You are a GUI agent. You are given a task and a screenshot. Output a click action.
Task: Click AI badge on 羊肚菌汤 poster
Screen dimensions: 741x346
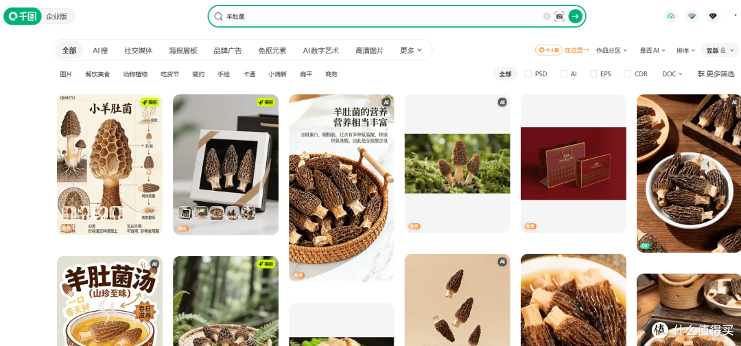click(x=154, y=264)
